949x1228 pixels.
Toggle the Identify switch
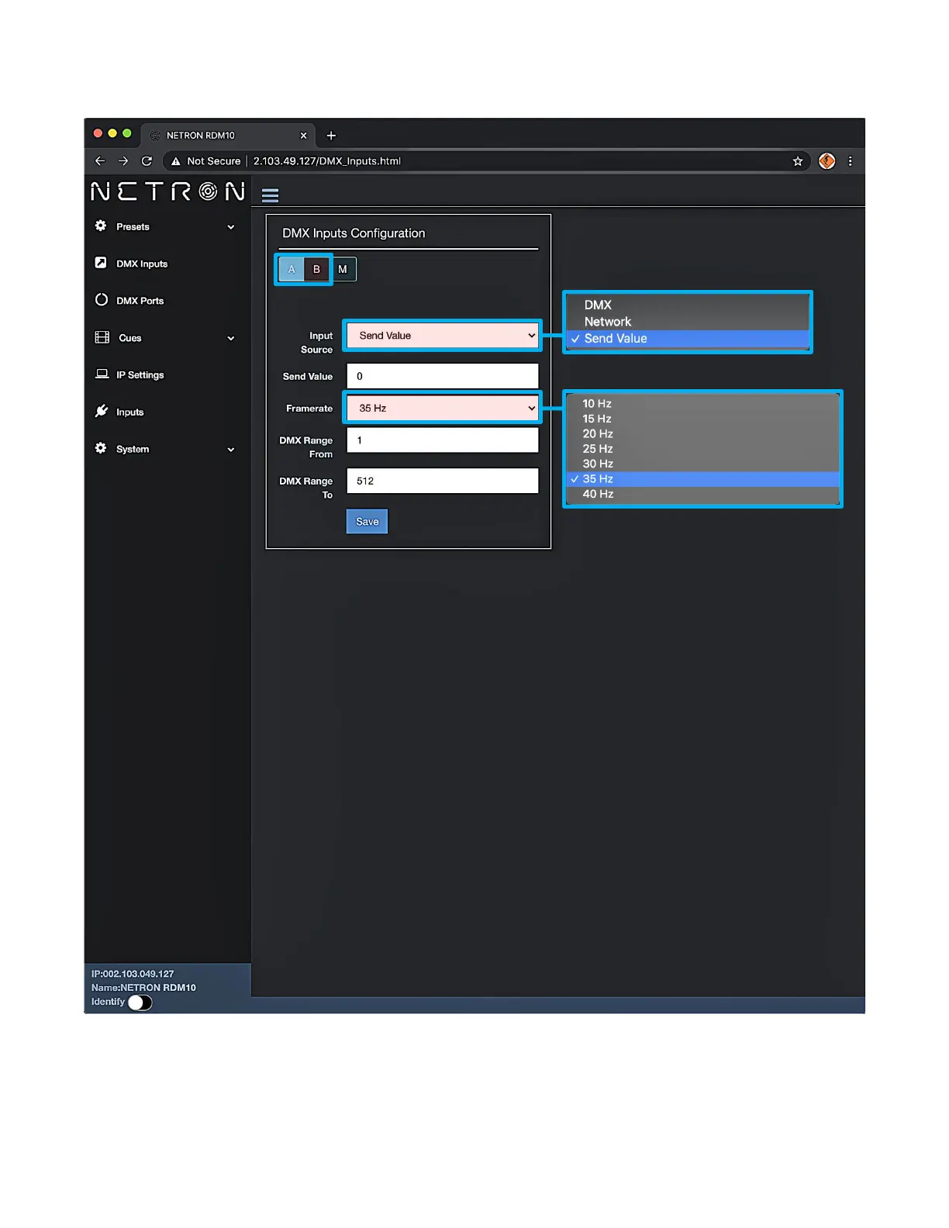tap(140, 1002)
